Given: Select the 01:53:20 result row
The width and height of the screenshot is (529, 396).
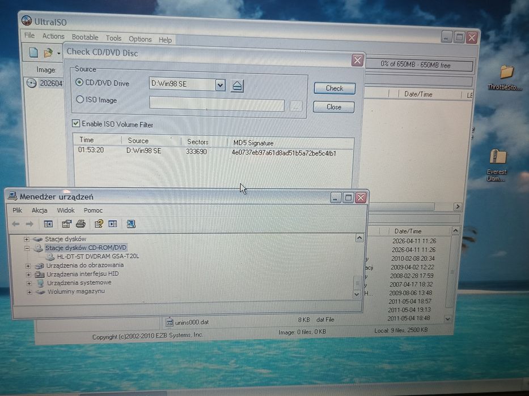Looking at the screenshot, I should pos(213,151).
